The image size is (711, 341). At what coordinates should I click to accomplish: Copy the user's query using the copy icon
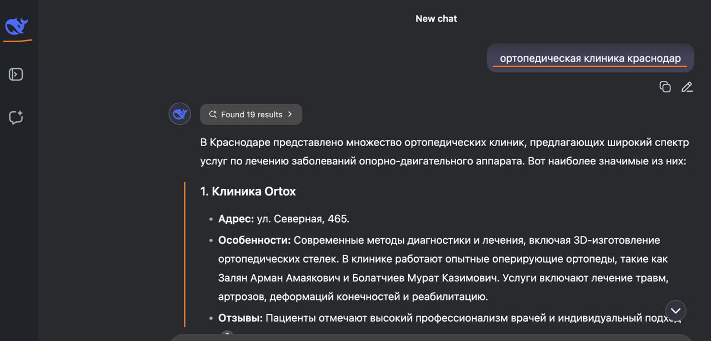click(665, 87)
